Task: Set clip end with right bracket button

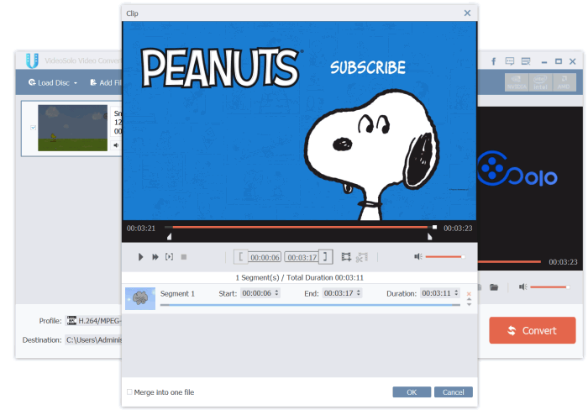Action: pos(326,257)
